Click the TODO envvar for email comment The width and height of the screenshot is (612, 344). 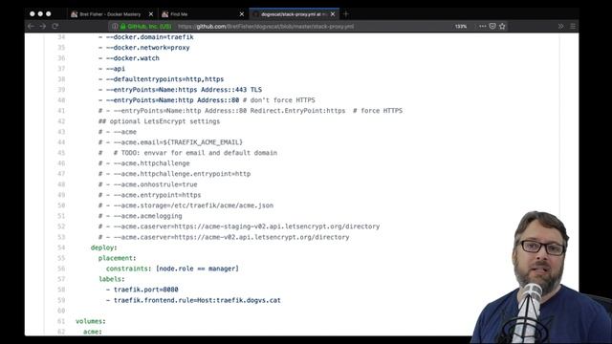tap(187, 153)
